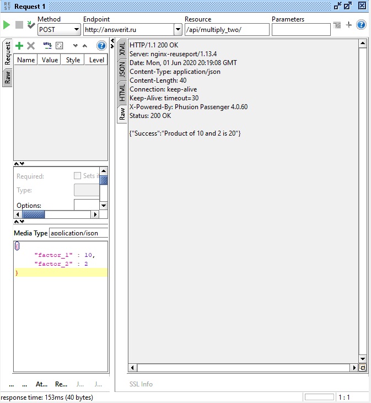
Task: Click the details panel scroll right arrow
Action: 95,214
